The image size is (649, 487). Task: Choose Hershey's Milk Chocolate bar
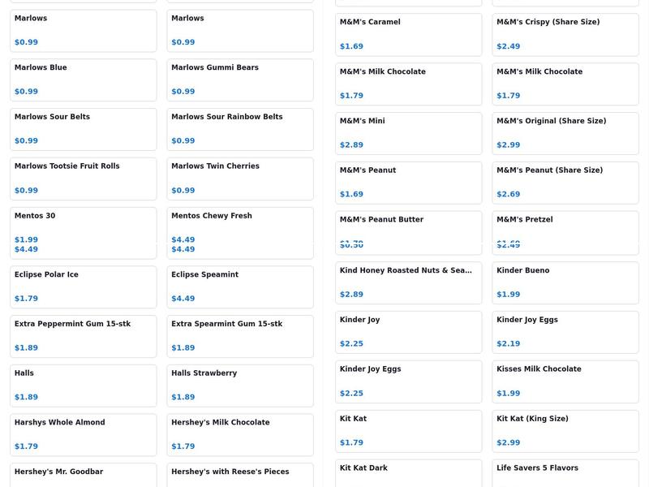click(239, 434)
